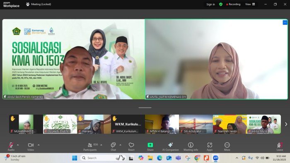
Task: Select the Namirah Jambi participant thumbnail
Action: [x=230, y=124]
